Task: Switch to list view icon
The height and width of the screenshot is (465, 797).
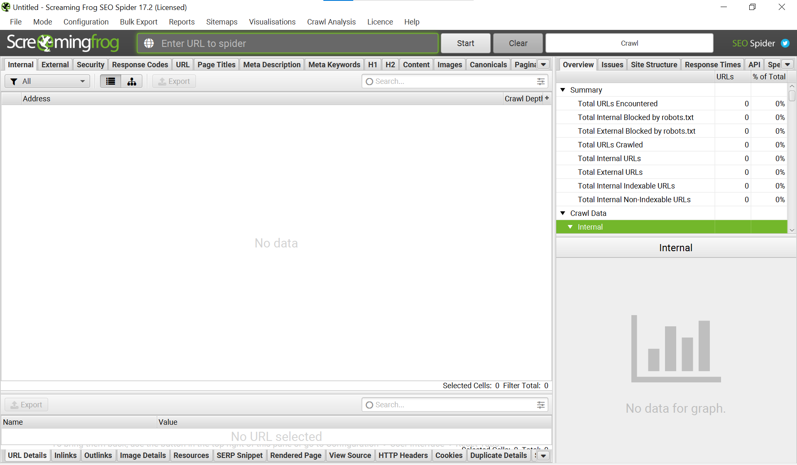Action: point(110,81)
